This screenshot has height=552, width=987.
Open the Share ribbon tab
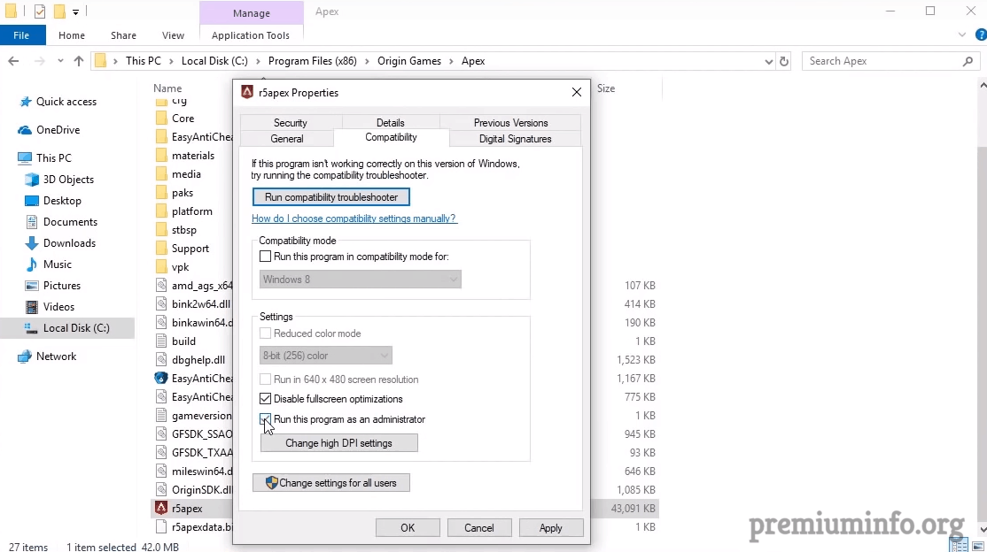coord(123,35)
